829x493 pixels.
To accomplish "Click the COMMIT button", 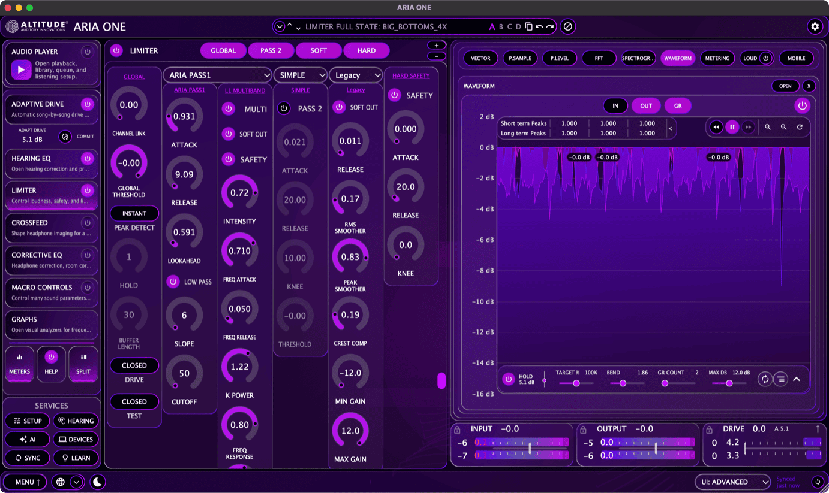I will [x=85, y=137].
